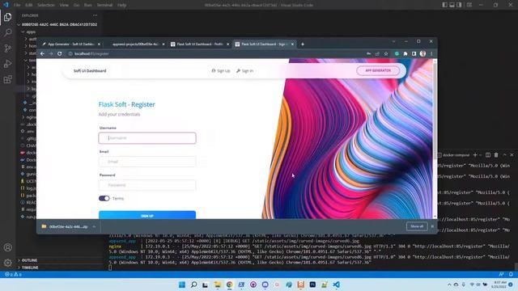Open the View menu
The width and height of the screenshot is (518, 291).
[64, 5]
